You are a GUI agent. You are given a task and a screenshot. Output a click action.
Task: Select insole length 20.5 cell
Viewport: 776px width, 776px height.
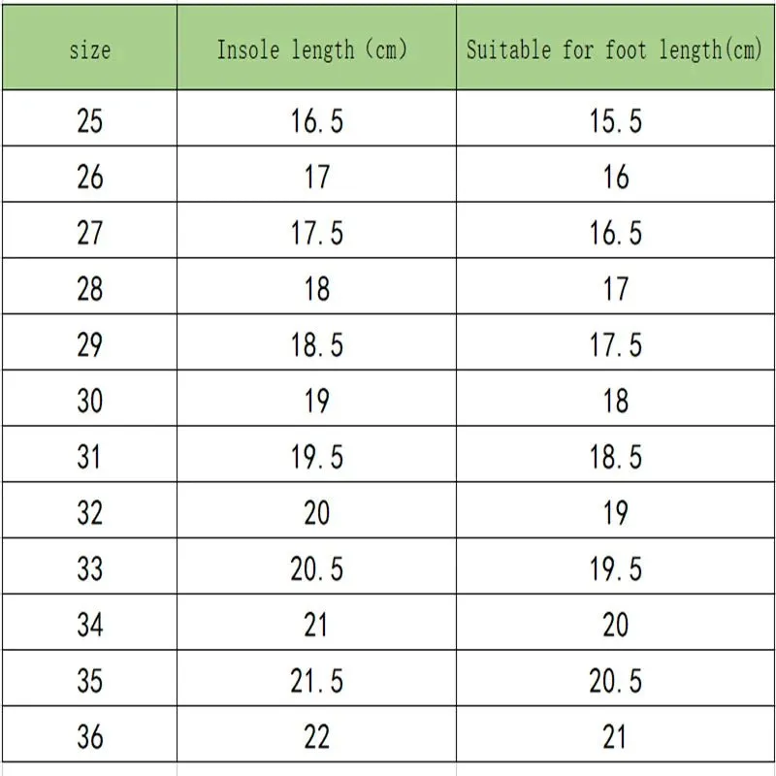tap(317, 566)
